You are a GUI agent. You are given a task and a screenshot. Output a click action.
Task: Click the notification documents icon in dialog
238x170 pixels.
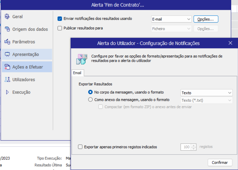81,59
